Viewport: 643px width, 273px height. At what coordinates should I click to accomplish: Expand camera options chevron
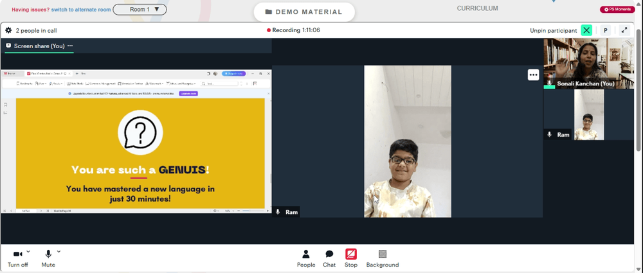(x=28, y=251)
